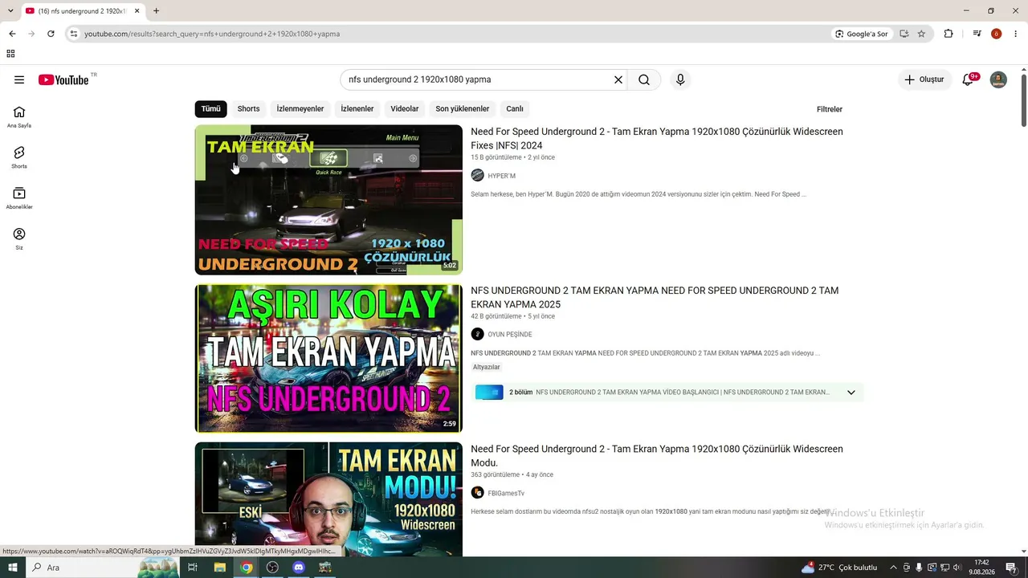Image resolution: width=1028 pixels, height=578 pixels.
Task: Open the YouTube hamburger guide menu
Action: 19,79
